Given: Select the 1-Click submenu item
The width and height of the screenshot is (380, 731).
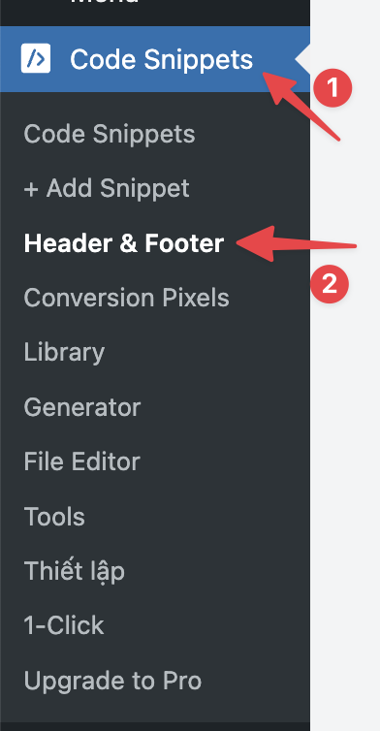Looking at the screenshot, I should coord(64,625).
